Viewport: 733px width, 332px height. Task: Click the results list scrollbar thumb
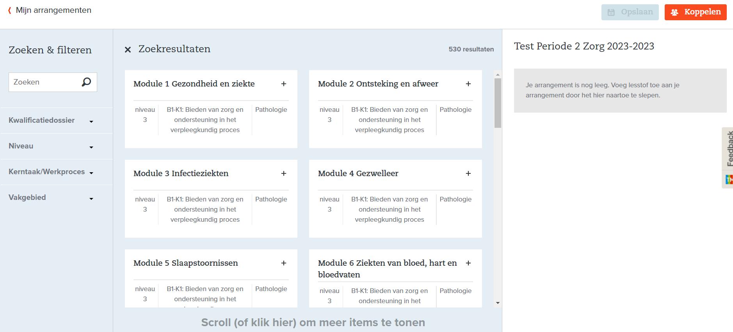pos(498,103)
